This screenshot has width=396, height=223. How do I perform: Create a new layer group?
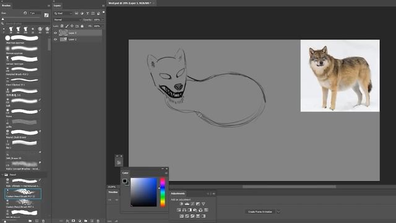point(85,221)
